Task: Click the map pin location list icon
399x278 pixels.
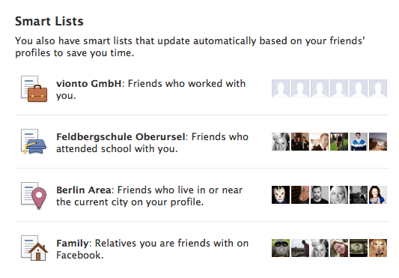Action: [34, 196]
